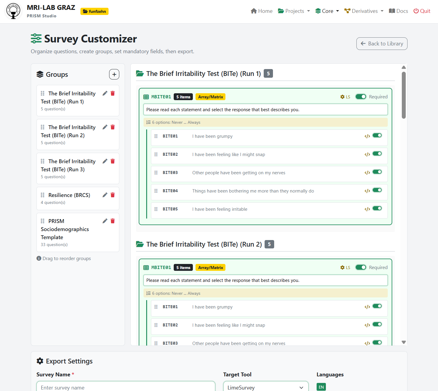Click scrollbar up arrow in questions panel

pos(404,67)
